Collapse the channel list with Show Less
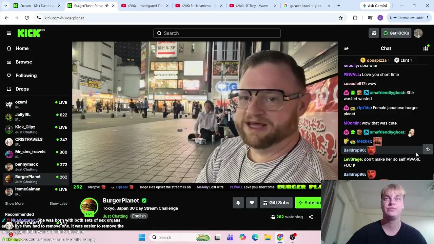The image size is (434, 244). [x=58, y=203]
